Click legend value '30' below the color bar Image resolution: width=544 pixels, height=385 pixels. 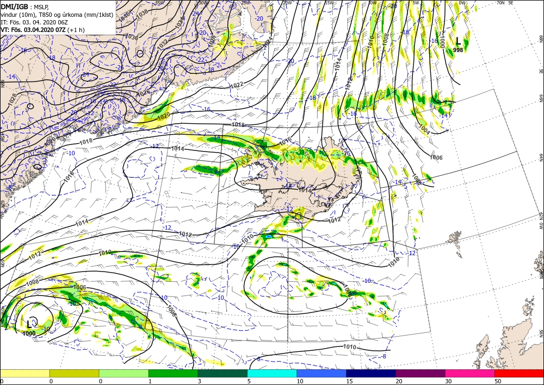click(x=448, y=381)
